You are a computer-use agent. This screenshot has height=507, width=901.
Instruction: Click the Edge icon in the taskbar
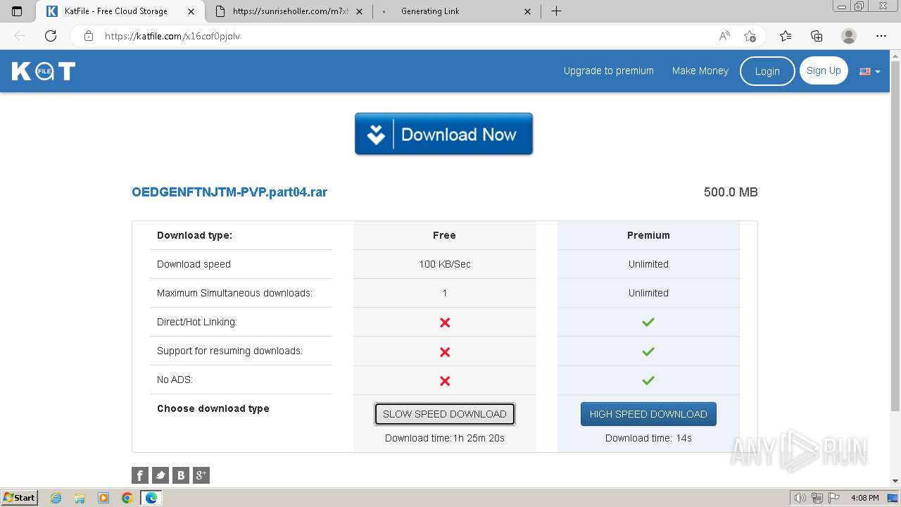click(x=151, y=498)
